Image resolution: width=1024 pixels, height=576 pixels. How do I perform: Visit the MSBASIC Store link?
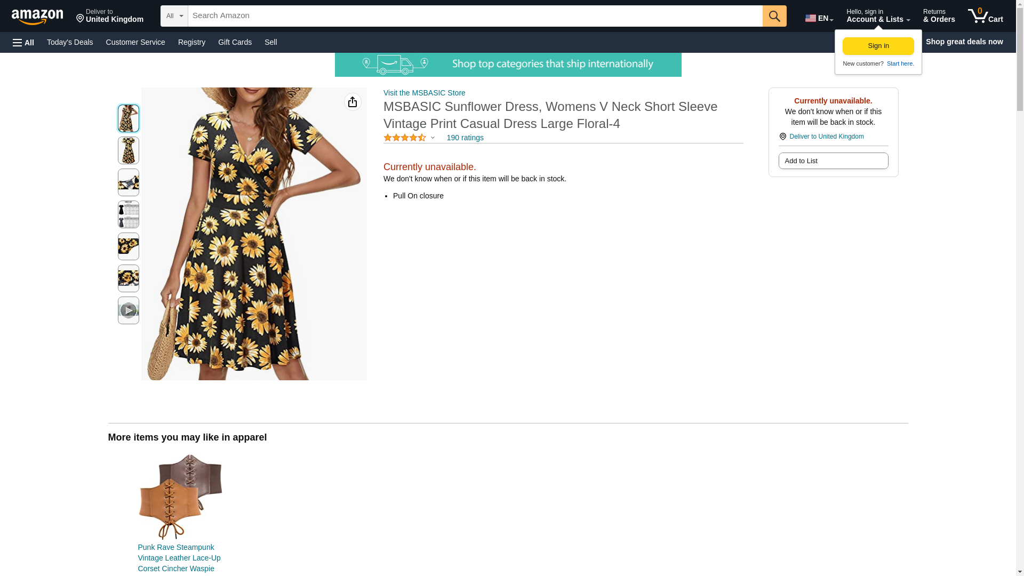pyautogui.click(x=424, y=93)
